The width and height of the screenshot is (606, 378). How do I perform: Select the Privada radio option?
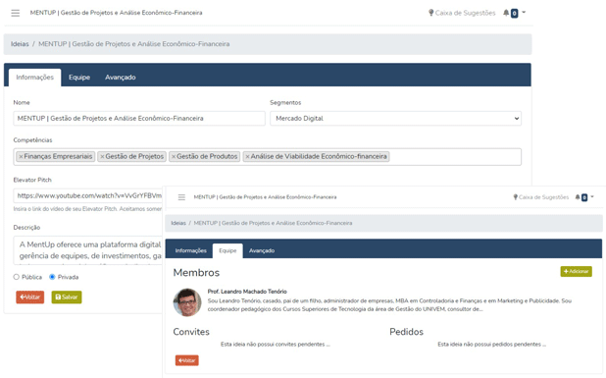(x=52, y=277)
